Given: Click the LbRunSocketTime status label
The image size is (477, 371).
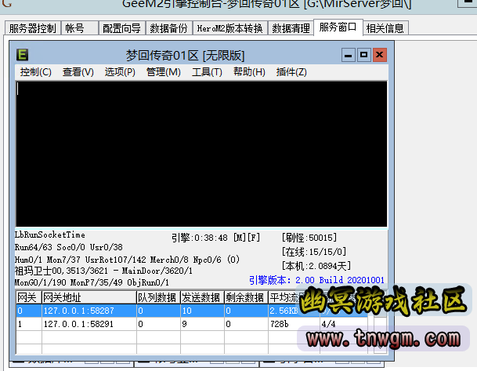Looking at the screenshot, I should coord(50,235).
